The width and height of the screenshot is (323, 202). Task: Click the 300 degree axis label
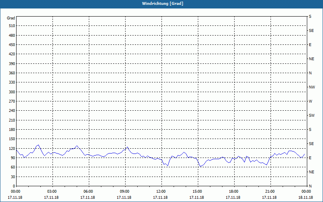click(12, 92)
